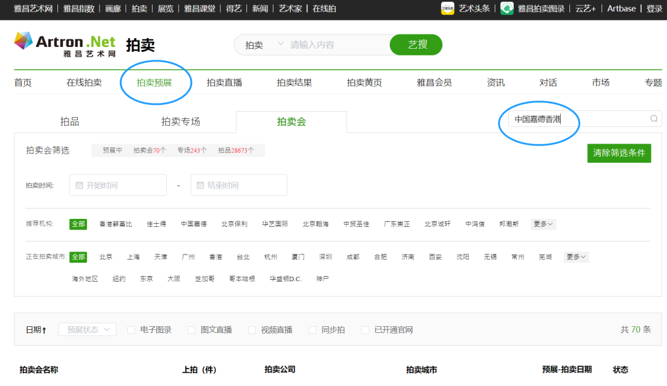Enable the 图文直播 checkbox

(191, 330)
